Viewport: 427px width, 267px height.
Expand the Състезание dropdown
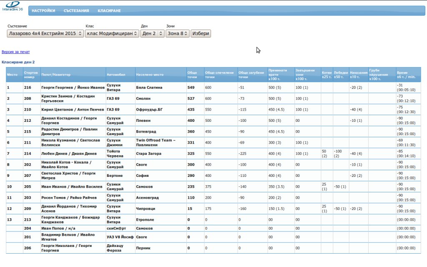click(x=45, y=33)
